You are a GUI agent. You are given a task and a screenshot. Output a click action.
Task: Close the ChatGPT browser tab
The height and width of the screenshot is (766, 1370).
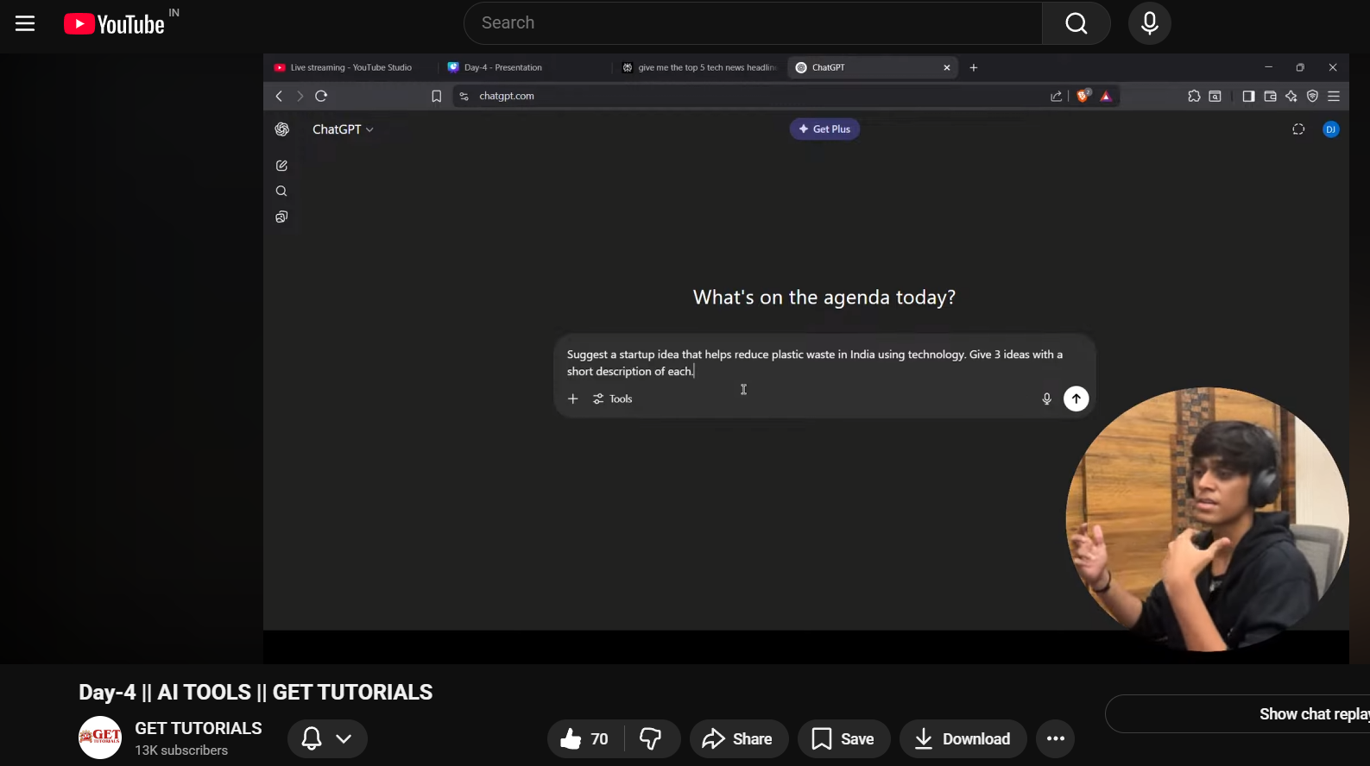[x=947, y=67]
